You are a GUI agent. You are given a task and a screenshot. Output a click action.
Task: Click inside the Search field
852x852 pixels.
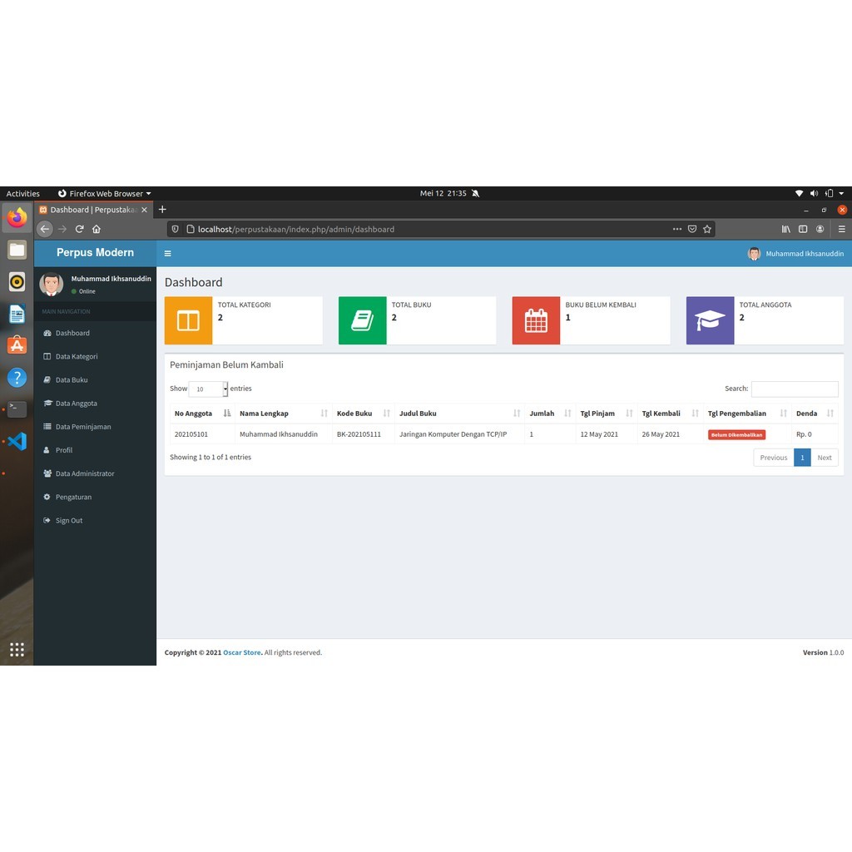[x=795, y=389]
